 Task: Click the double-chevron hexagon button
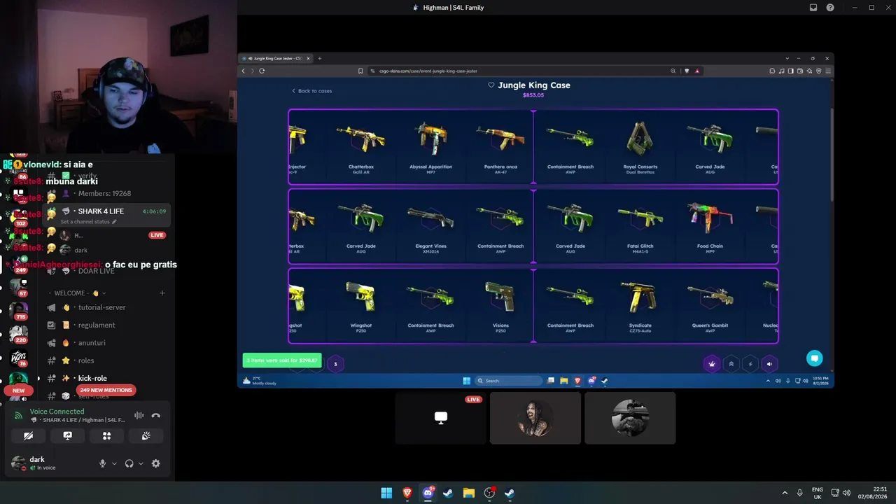[x=731, y=364]
